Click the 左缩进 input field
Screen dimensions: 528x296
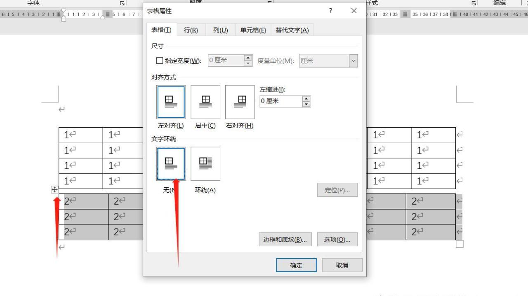[x=281, y=101]
